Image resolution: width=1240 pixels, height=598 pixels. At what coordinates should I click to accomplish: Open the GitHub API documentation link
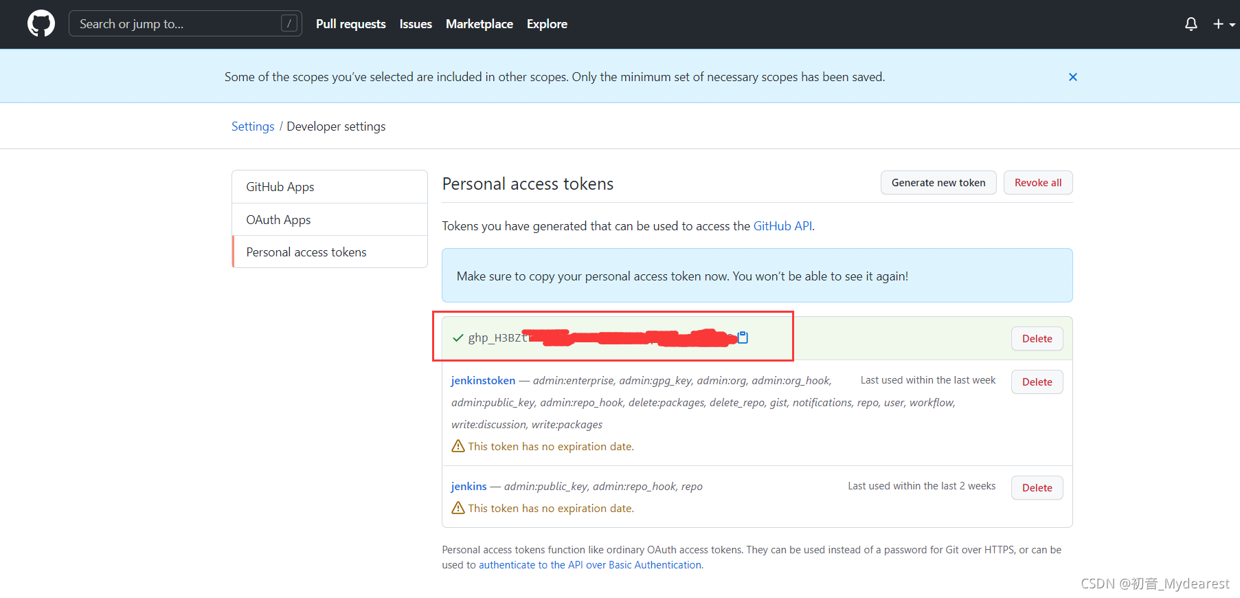click(x=782, y=226)
